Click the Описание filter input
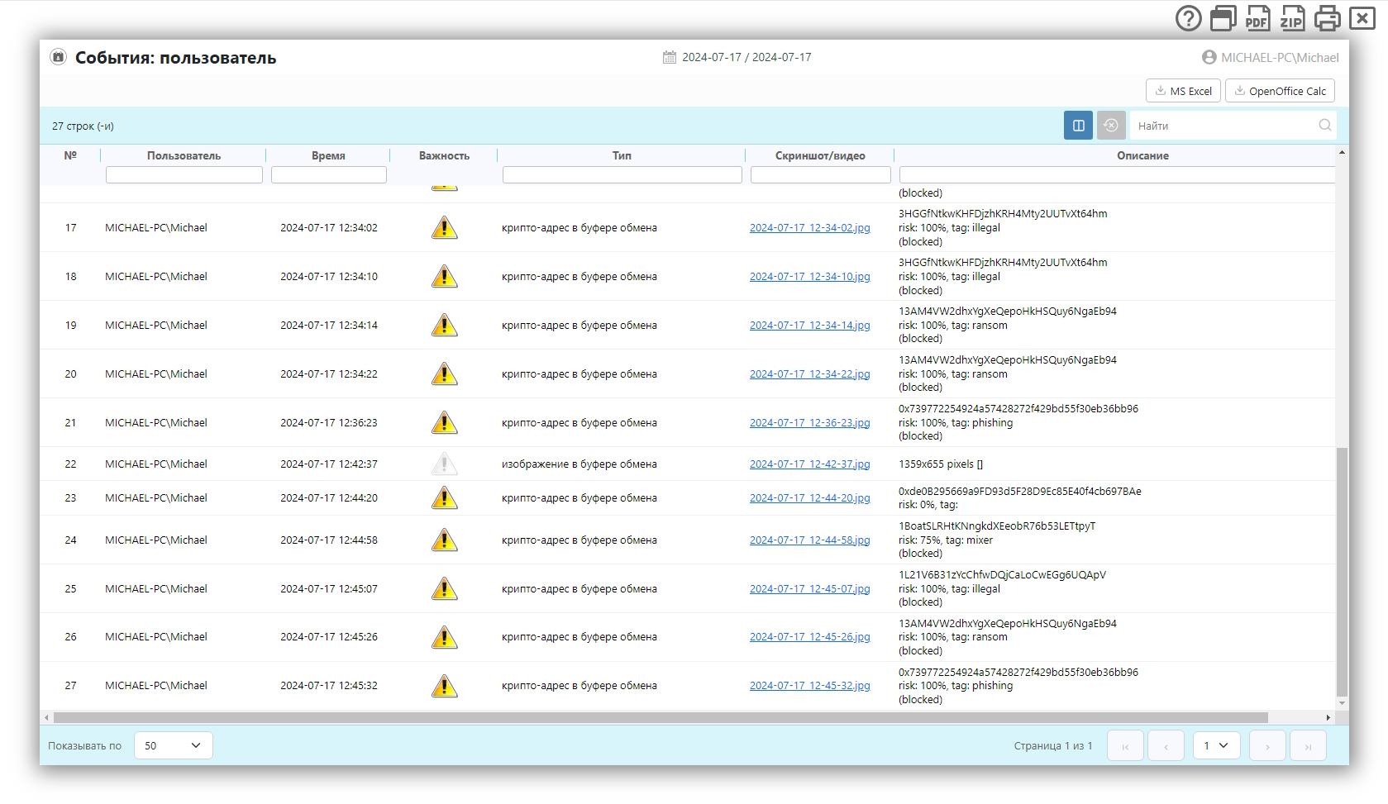 (1118, 174)
